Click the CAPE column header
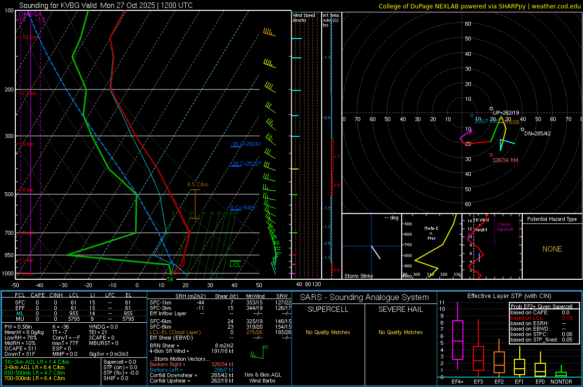 38,295
